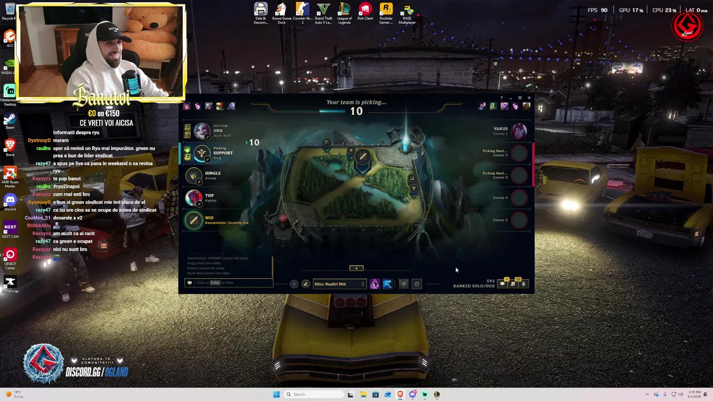Viewport: 713px width, 401px height.
Task: Open the OBSBOT Center desktop shortcut
Action: (10, 257)
